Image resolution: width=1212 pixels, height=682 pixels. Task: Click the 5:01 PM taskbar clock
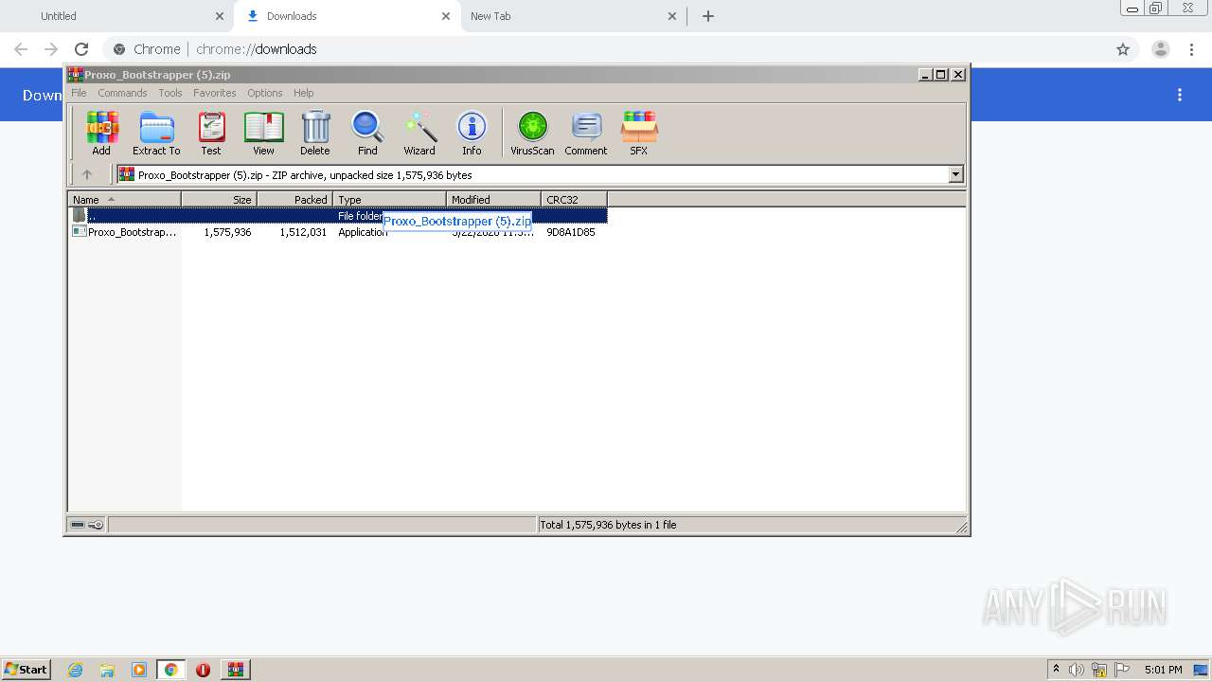click(x=1163, y=670)
